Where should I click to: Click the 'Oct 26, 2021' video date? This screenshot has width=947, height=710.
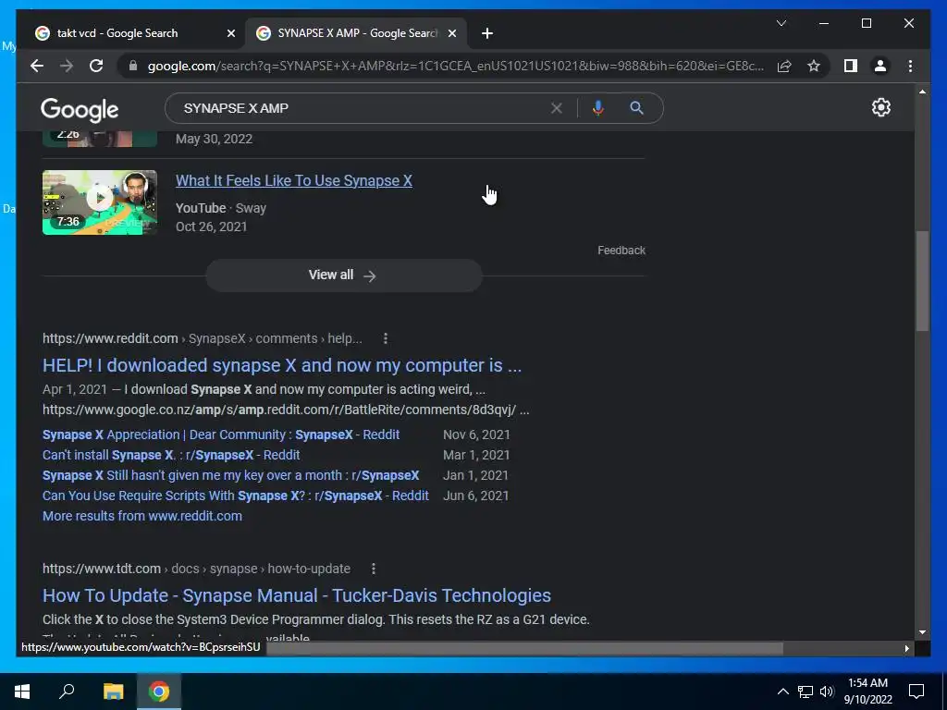pyautogui.click(x=212, y=227)
